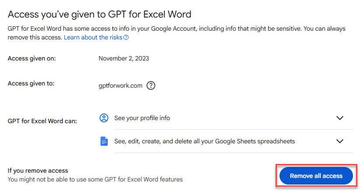Image resolution: width=360 pixels, height=192 pixels.
Task: Click the If you remove access heading
Action: (x=38, y=171)
